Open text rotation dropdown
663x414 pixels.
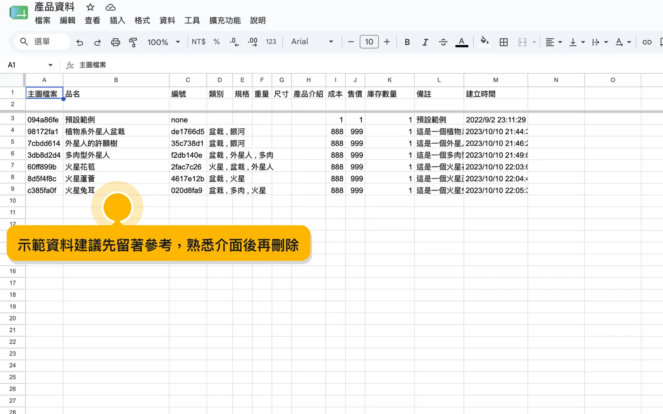pyautogui.click(x=623, y=42)
